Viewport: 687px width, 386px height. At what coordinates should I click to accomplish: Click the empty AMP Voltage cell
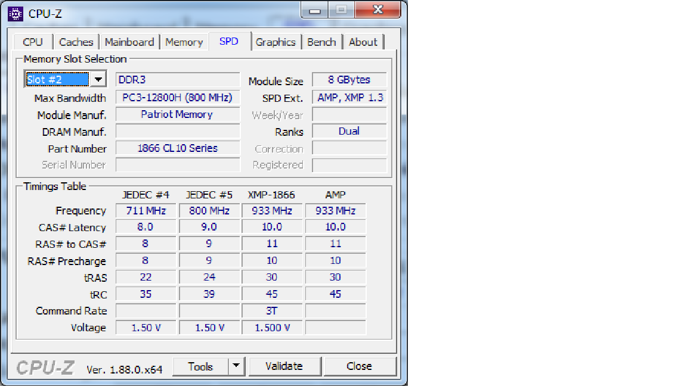[x=336, y=328]
